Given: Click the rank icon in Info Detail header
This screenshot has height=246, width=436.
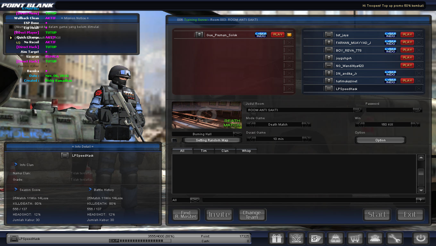Looking at the screenshot, I should pos(65,155).
